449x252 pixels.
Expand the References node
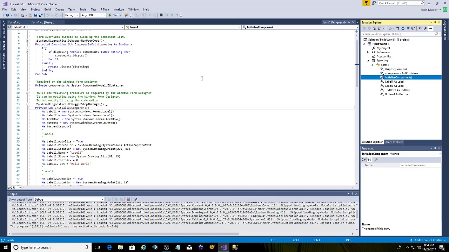coord(368,52)
